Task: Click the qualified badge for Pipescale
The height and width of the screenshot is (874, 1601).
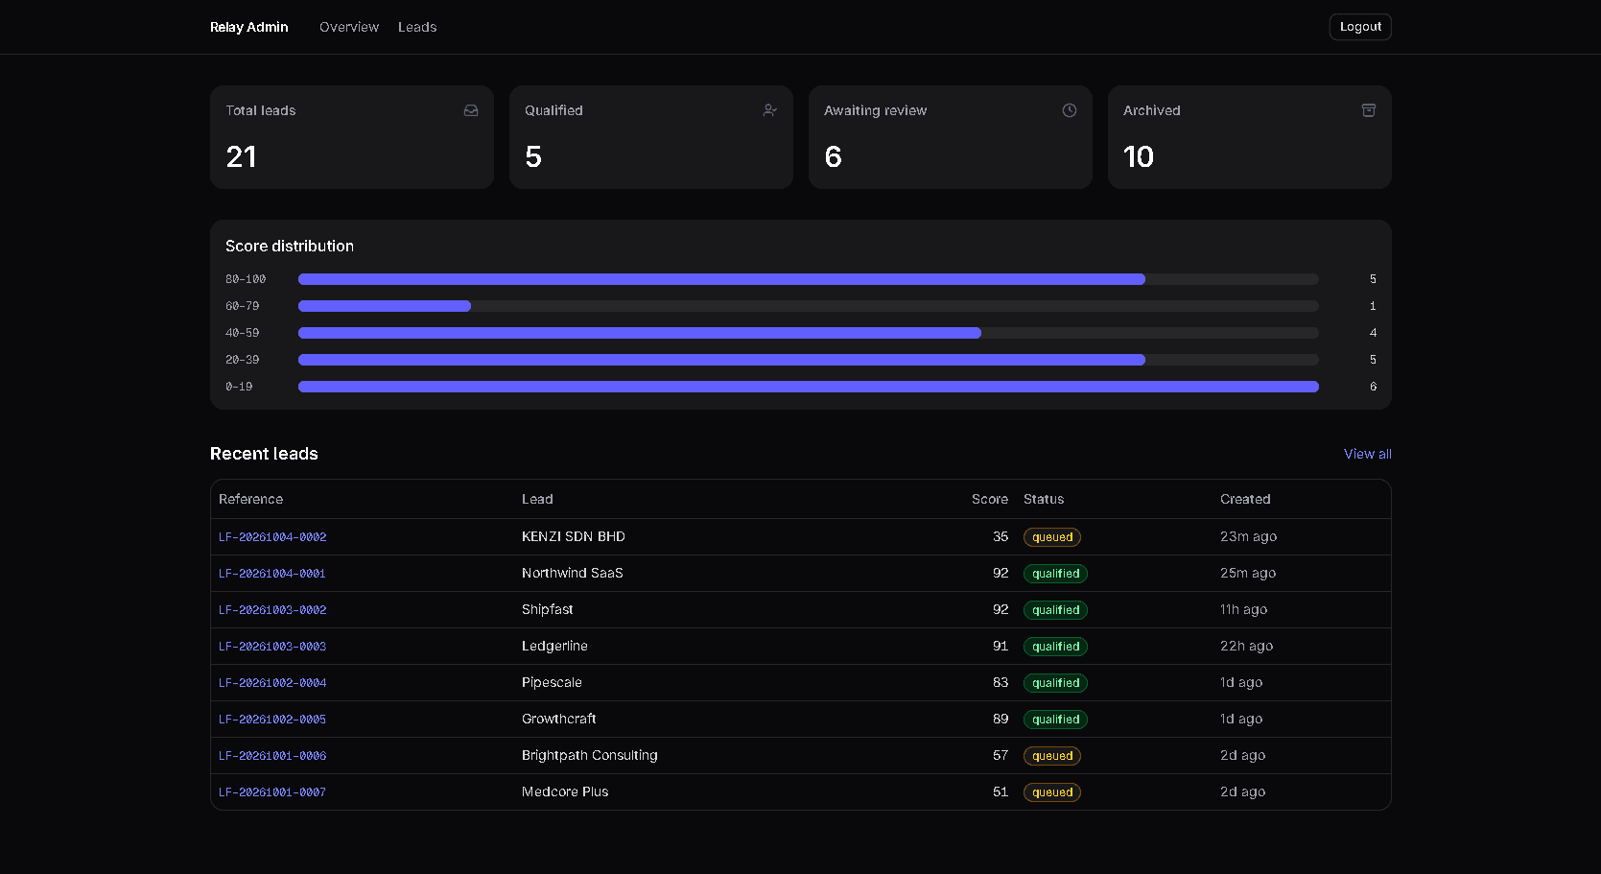Action: 1055,683
